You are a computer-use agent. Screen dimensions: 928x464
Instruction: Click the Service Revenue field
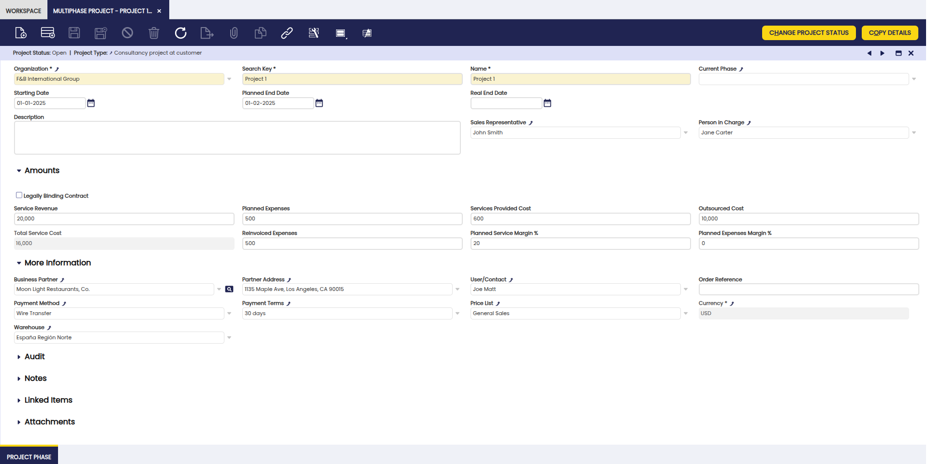pyautogui.click(x=124, y=219)
